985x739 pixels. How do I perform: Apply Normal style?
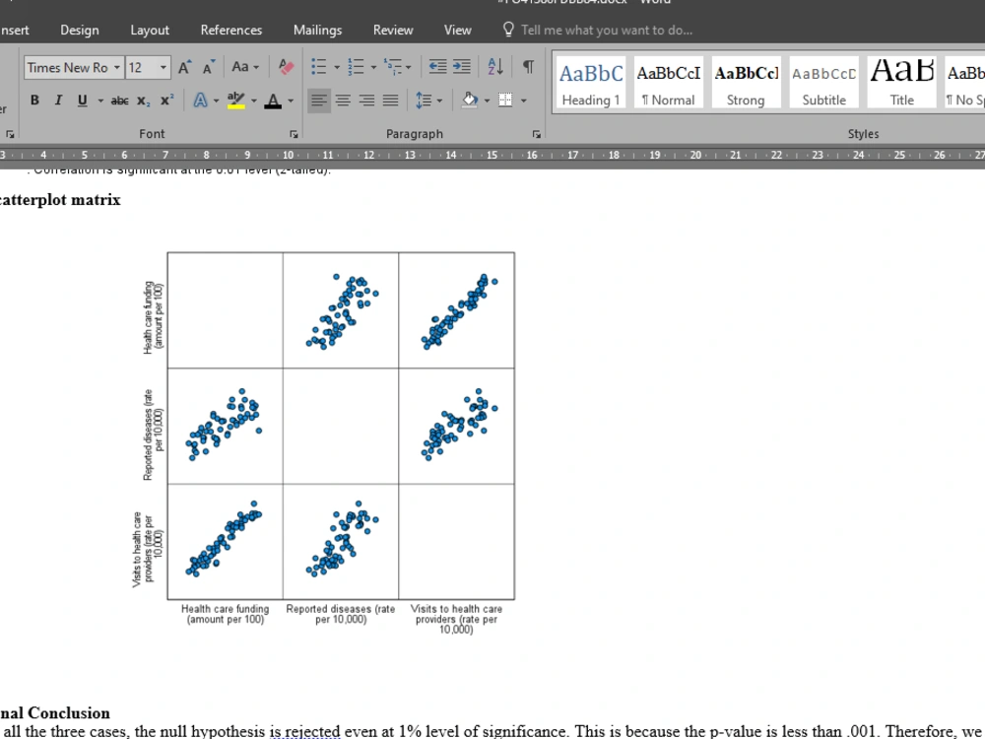(669, 83)
